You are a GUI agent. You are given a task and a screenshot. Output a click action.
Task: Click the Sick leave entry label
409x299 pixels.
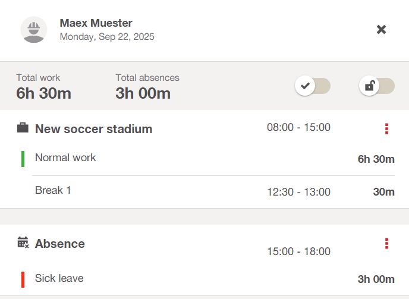click(x=59, y=278)
